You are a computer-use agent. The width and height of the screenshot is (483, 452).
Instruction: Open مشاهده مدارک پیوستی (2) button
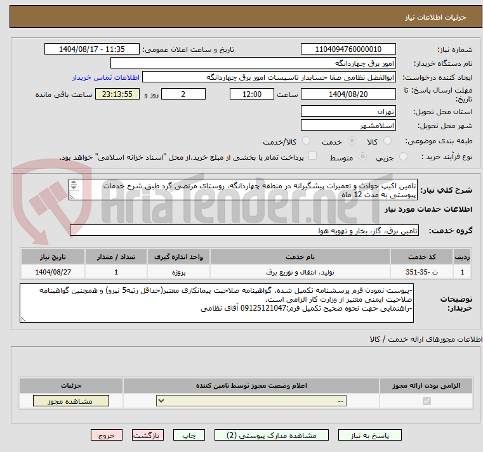click(272, 436)
